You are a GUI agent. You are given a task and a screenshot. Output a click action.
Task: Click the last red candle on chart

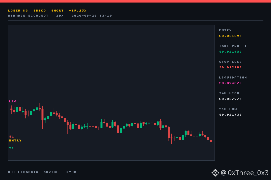(211, 141)
